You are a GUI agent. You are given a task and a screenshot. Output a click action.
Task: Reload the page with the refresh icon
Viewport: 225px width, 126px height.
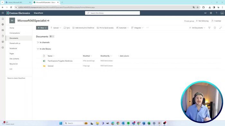(11, 7)
